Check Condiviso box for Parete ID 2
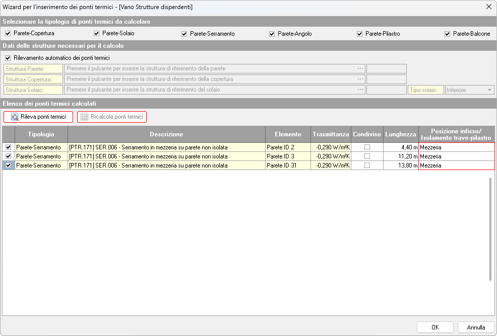The height and width of the screenshot is (336, 497). 367,147
